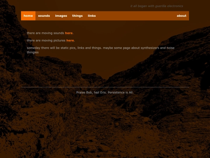Follow the 'here' link for moving sounds

[x=69, y=33]
